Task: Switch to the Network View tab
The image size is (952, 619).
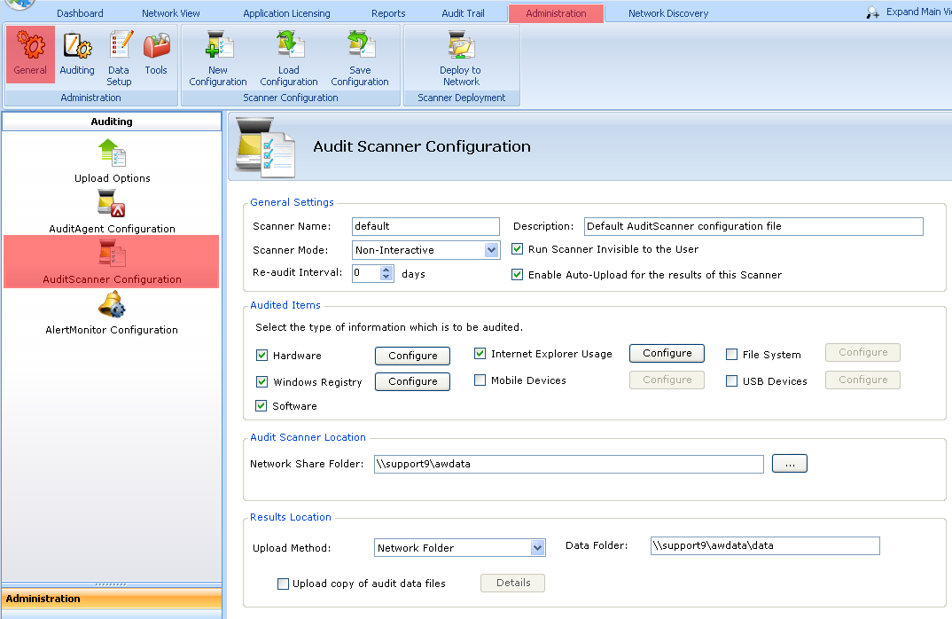Action: pyautogui.click(x=170, y=13)
